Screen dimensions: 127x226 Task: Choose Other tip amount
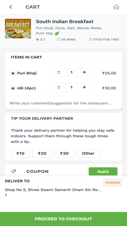pyautogui.click(x=88, y=153)
